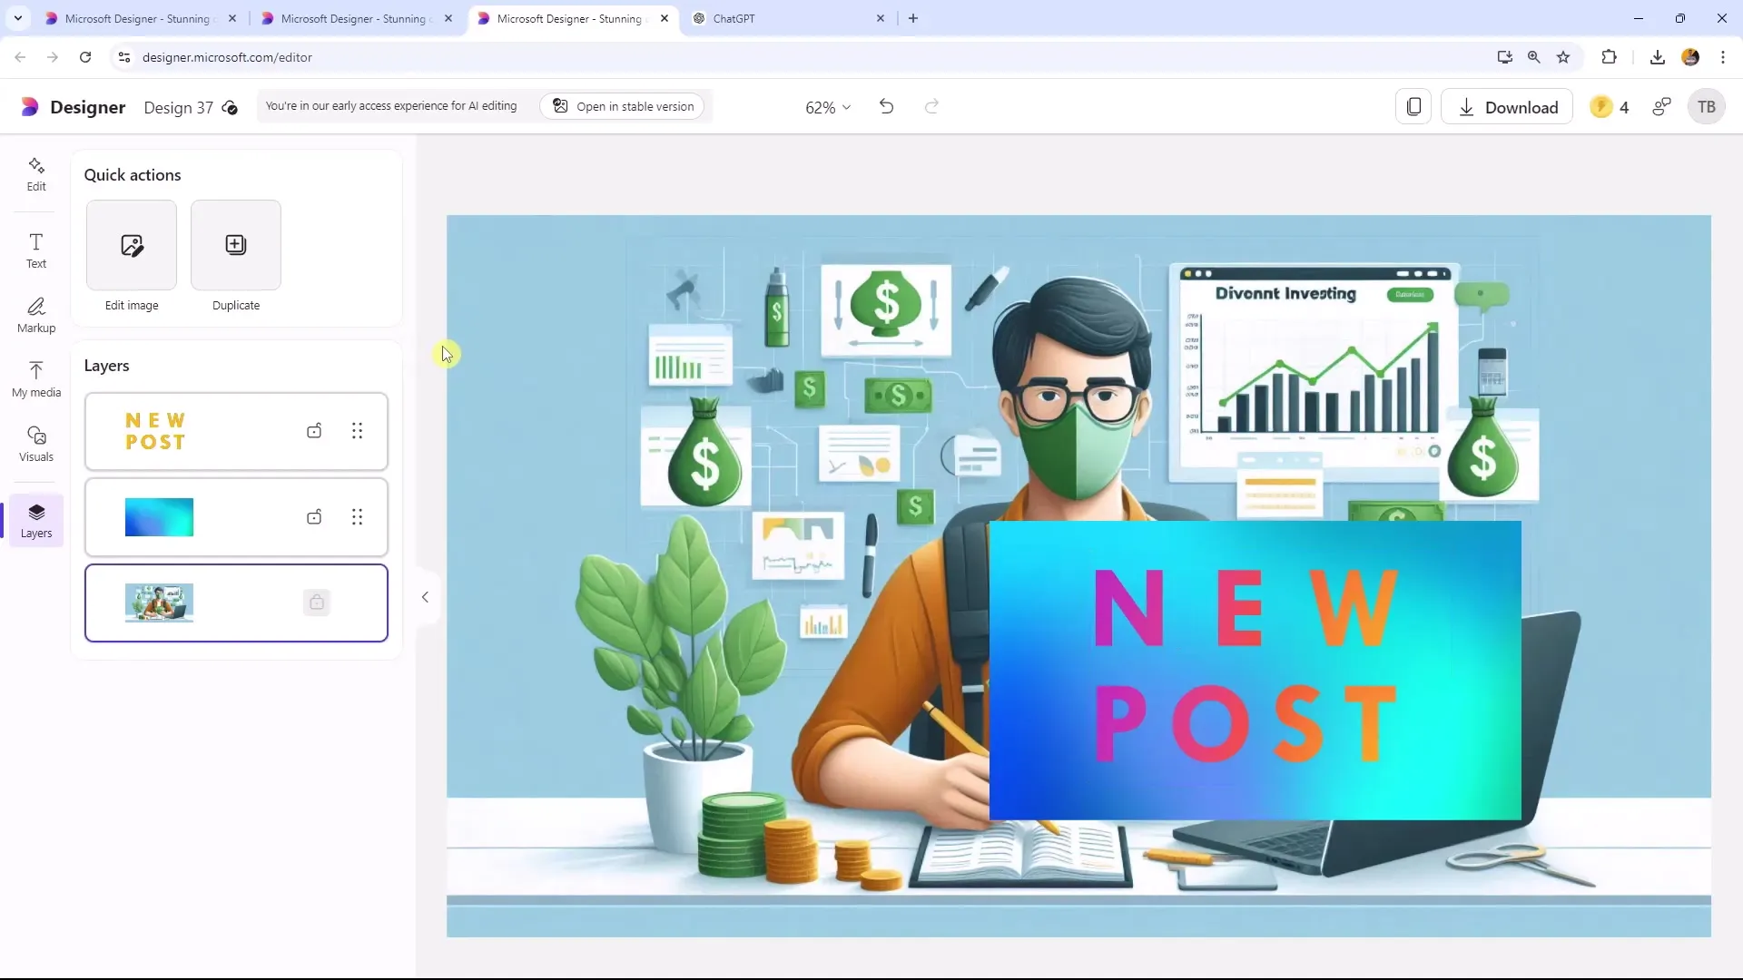This screenshot has width=1743, height=980.
Task: Undo the last action
Action: tap(887, 107)
